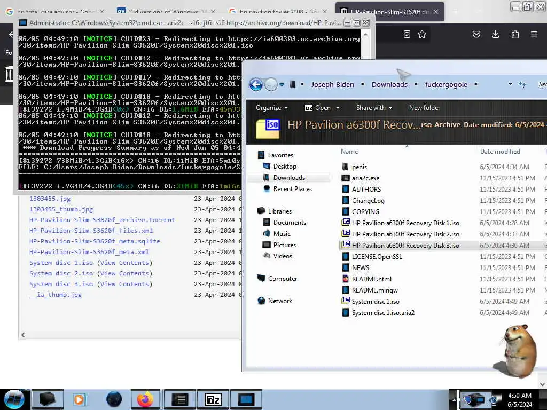
Task: Click Open with 7-Zip in the Explorer toolbar
Action: [x=318, y=108]
